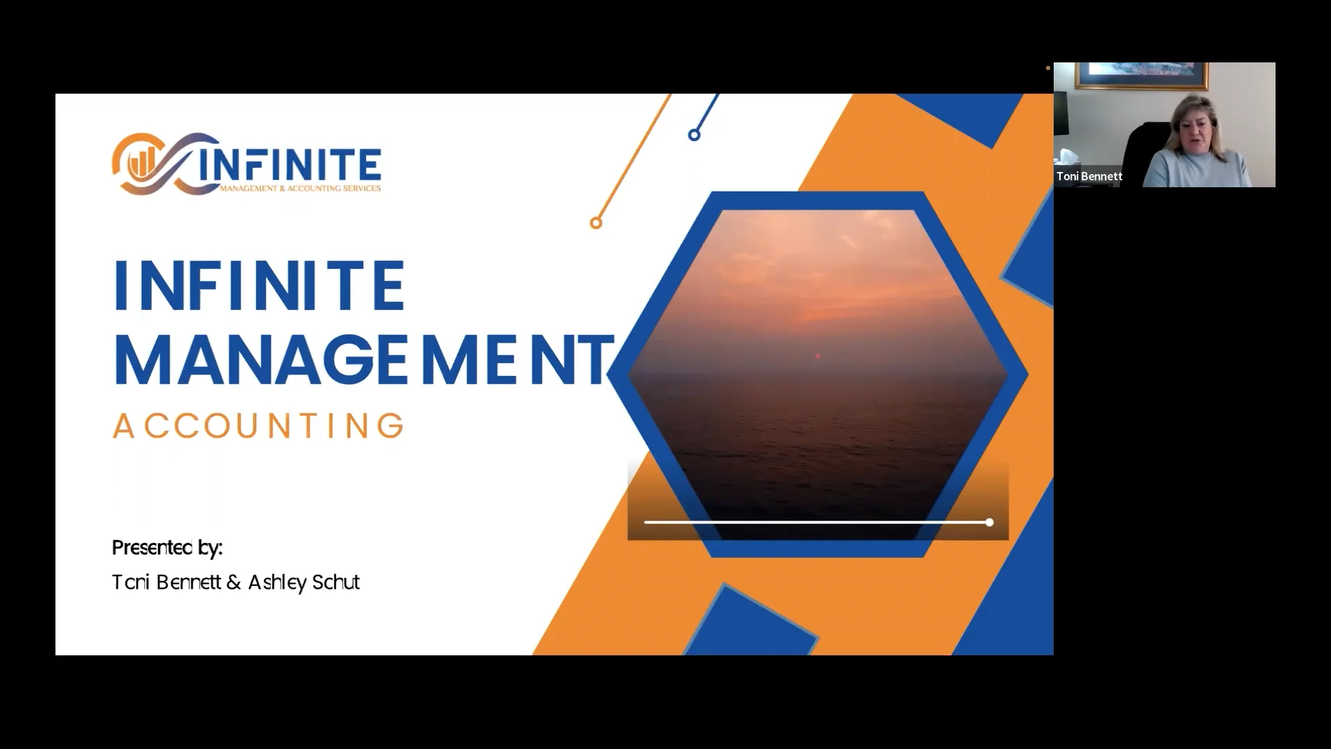The image size is (1331, 749).
Task: Click the Infinite Management company logo
Action: click(246, 166)
